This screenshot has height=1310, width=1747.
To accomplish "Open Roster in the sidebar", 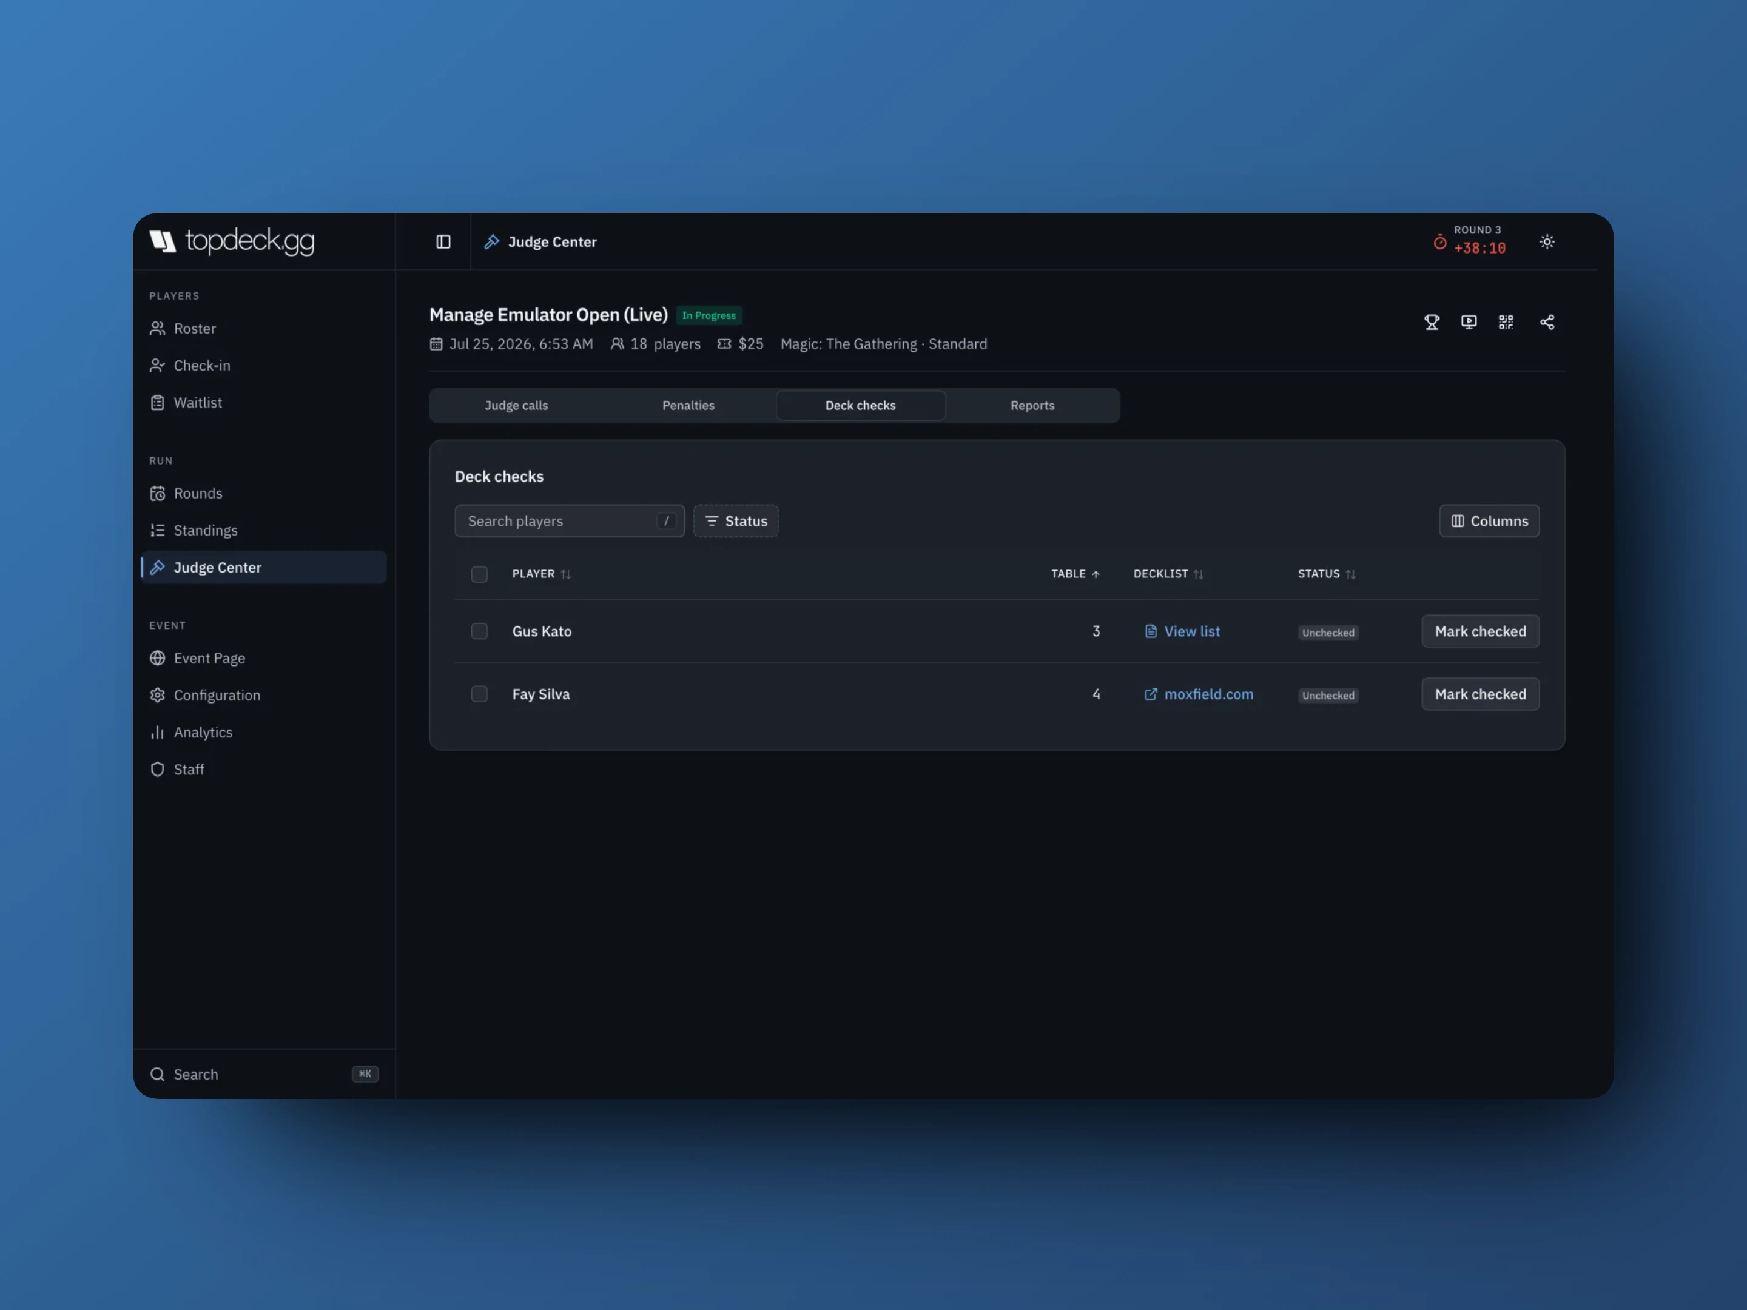I will click(264, 329).
